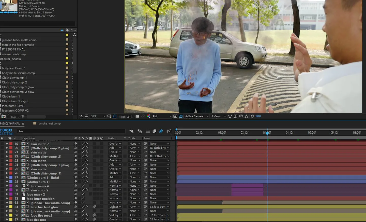Open the composition mini-flowchart icon
Viewport: 366px width, 222px height.
tap(131, 131)
